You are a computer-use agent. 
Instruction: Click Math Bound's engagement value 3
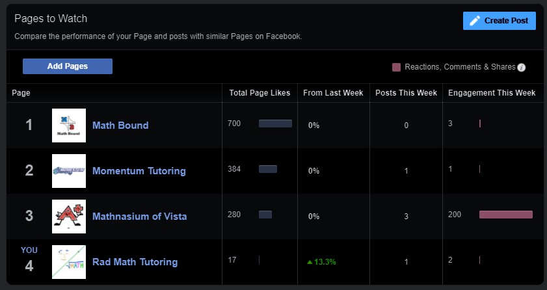click(x=450, y=124)
